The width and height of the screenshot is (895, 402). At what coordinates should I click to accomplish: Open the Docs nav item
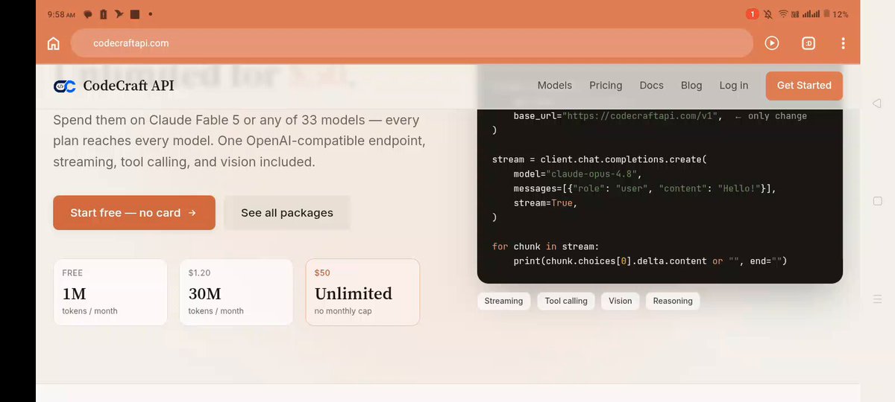(x=651, y=86)
